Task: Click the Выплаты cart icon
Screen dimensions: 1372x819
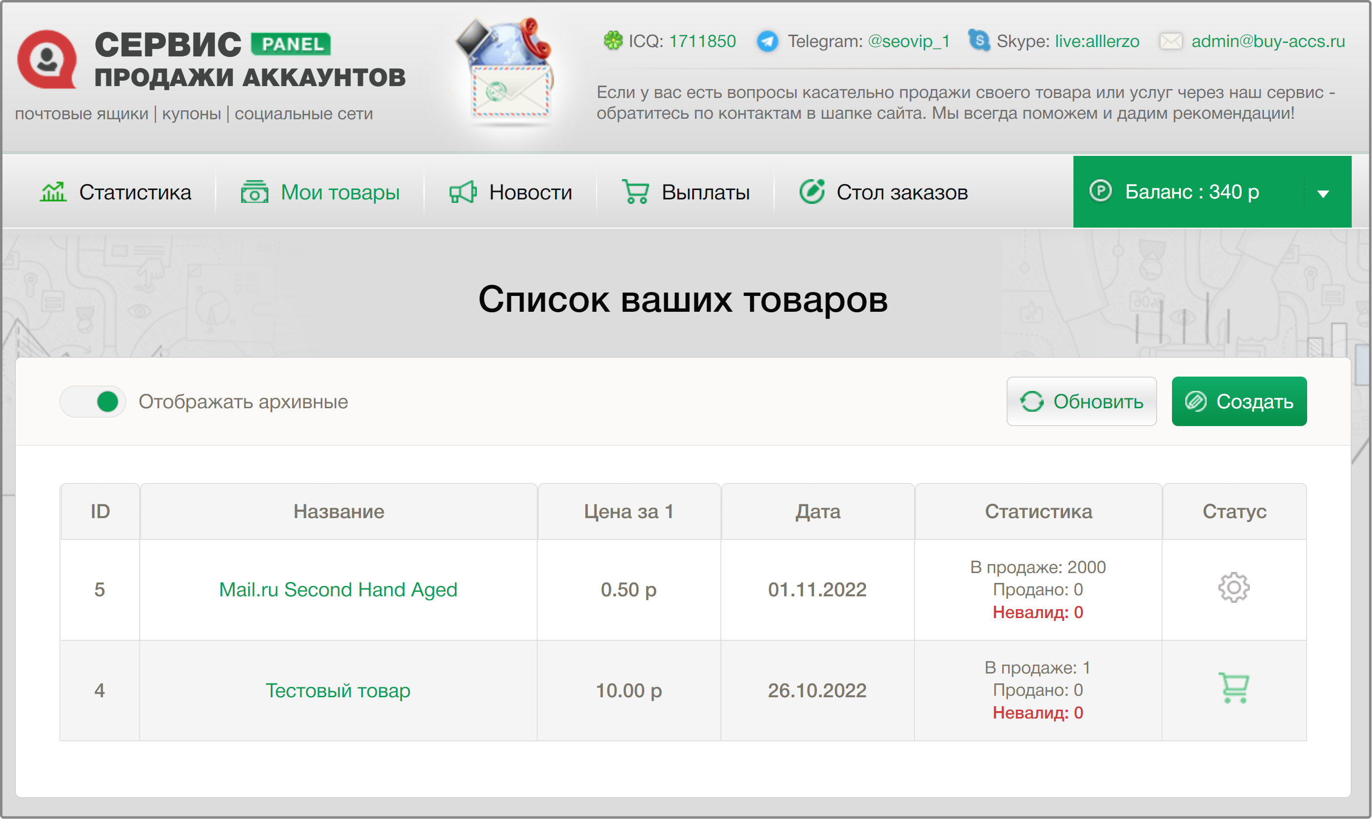Action: pyautogui.click(x=635, y=192)
